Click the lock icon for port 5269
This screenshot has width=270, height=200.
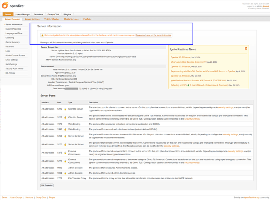coord(65,136)
